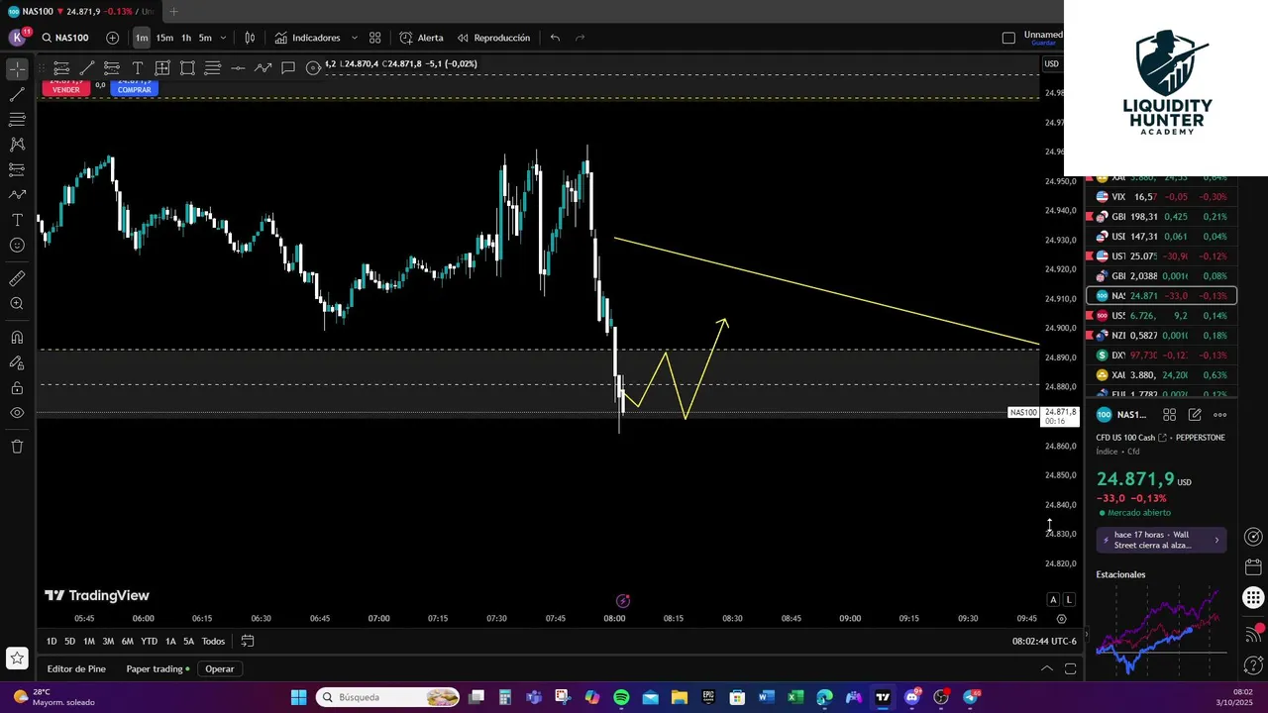The height and width of the screenshot is (713, 1268).
Task: Open chart settings gear on time axis
Action: pos(1061,619)
